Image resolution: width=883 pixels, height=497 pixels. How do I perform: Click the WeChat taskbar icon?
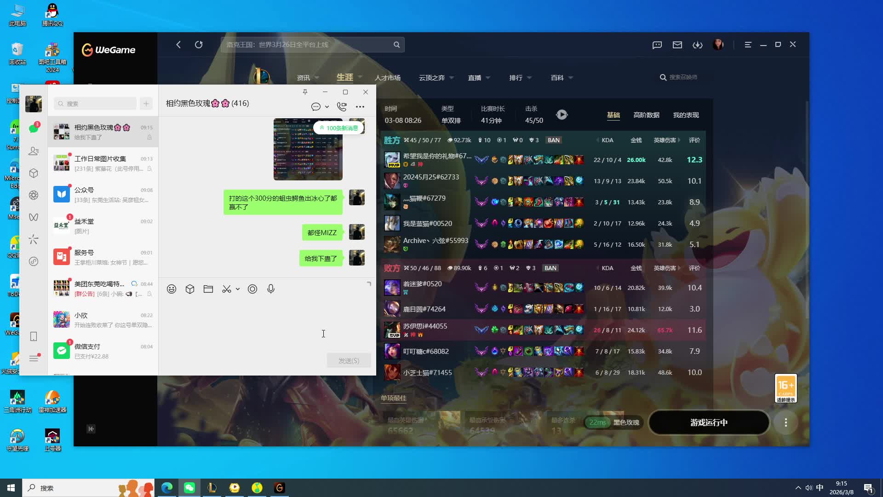[189, 488]
